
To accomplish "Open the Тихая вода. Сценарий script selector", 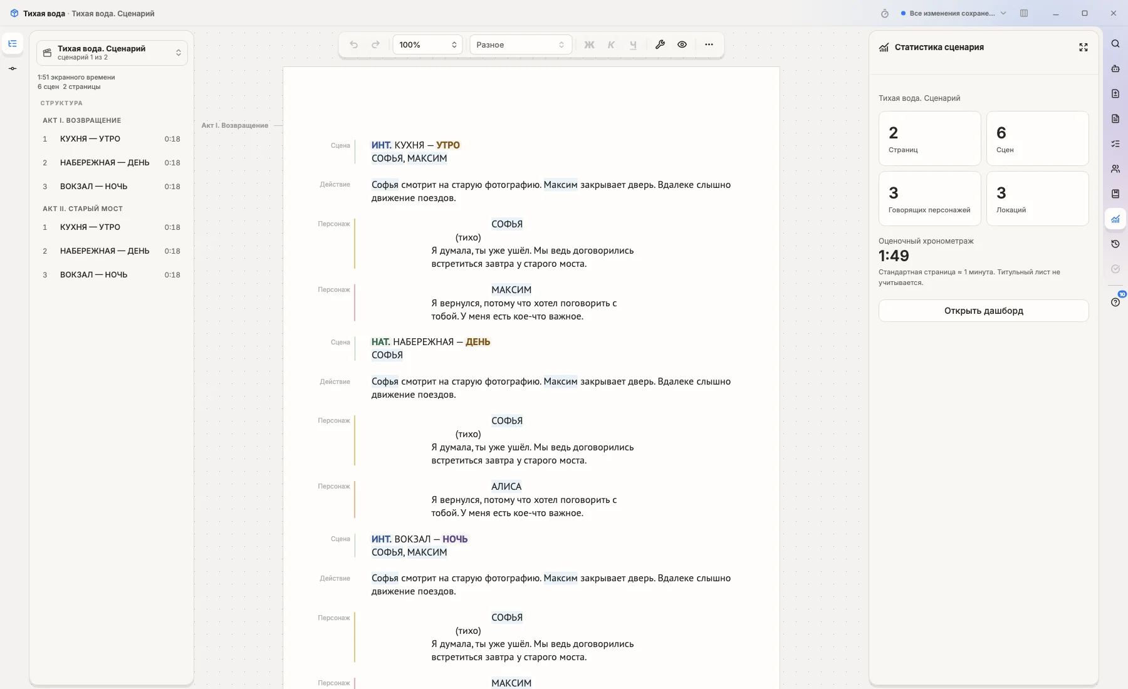I will click(x=112, y=53).
